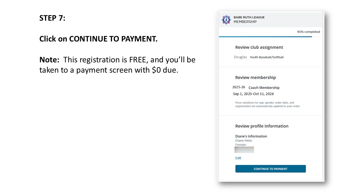Click the Youth Baseball/Softball label
Image resolution: width=347 pixels, height=195 pixels.
click(x=267, y=57)
